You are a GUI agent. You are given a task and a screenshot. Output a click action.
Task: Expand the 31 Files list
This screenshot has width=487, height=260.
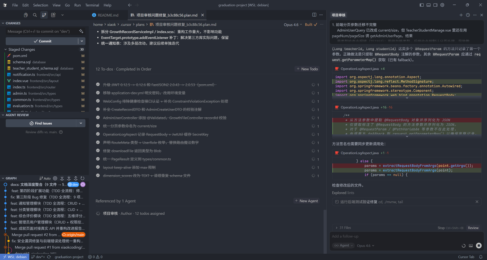coord(343,228)
